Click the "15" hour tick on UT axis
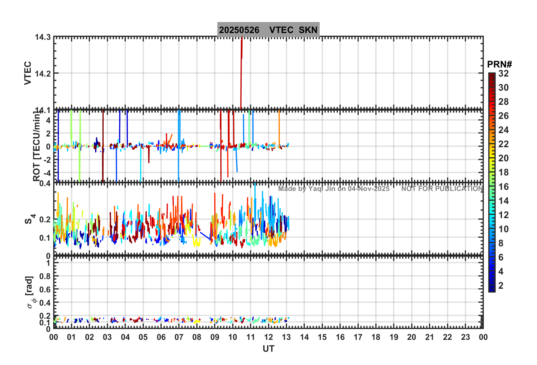537x365 pixels. pos(322,337)
